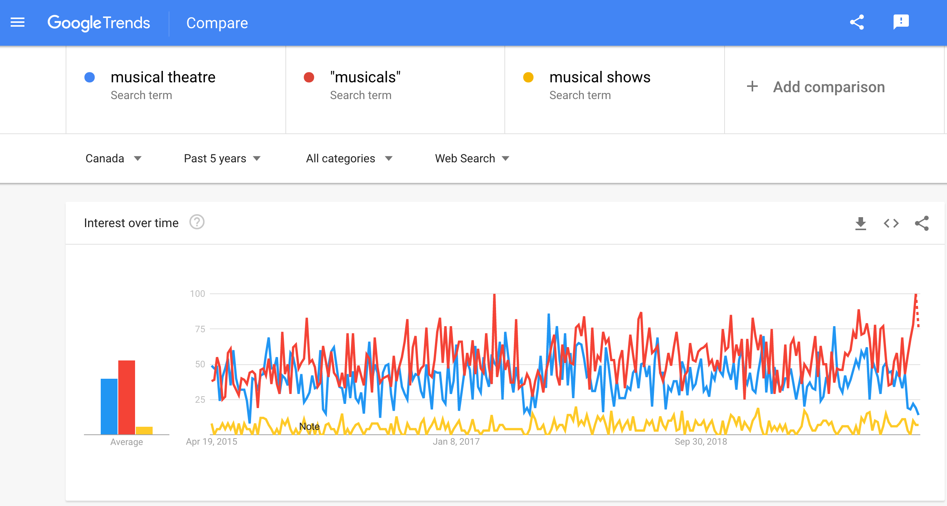The image size is (947, 506).
Task: Expand the Past 5 years dropdown
Action: [x=222, y=159]
